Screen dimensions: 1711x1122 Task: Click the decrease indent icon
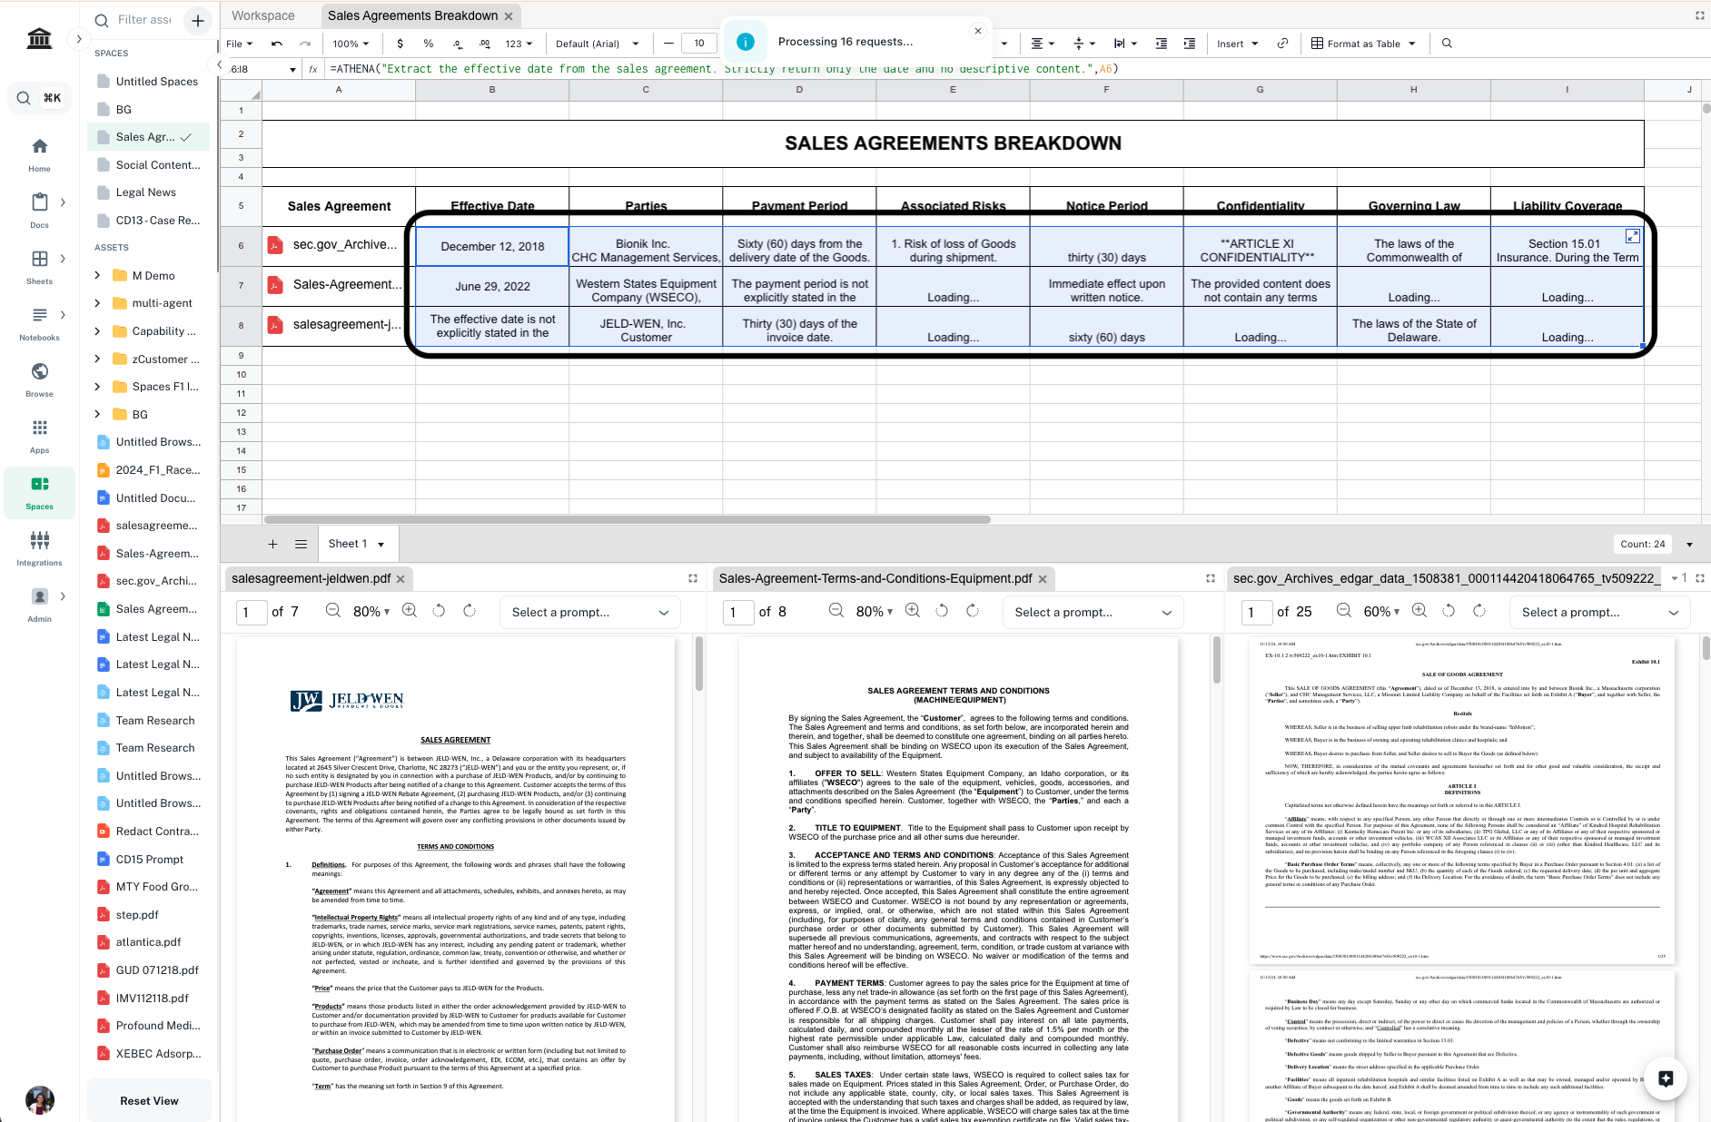[x=1161, y=44]
